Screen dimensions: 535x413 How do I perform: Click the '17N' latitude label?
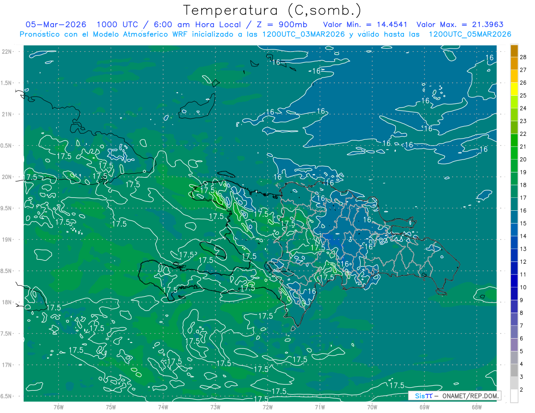pos(7,365)
